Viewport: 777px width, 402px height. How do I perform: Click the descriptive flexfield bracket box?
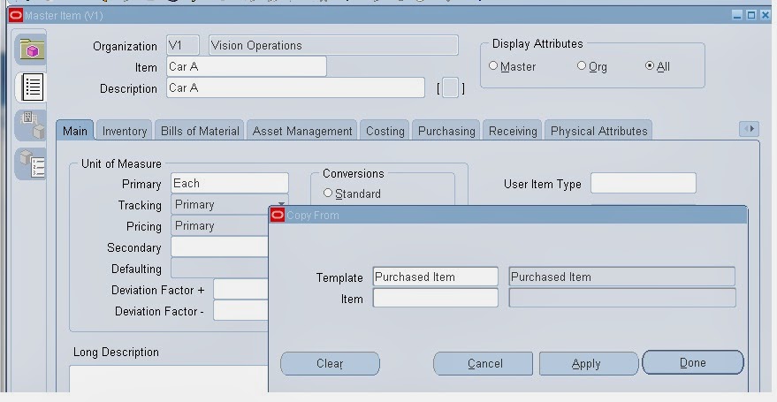[x=450, y=88]
